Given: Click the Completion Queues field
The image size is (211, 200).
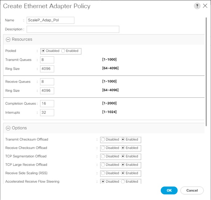Looking at the screenshot, I should (47, 103).
